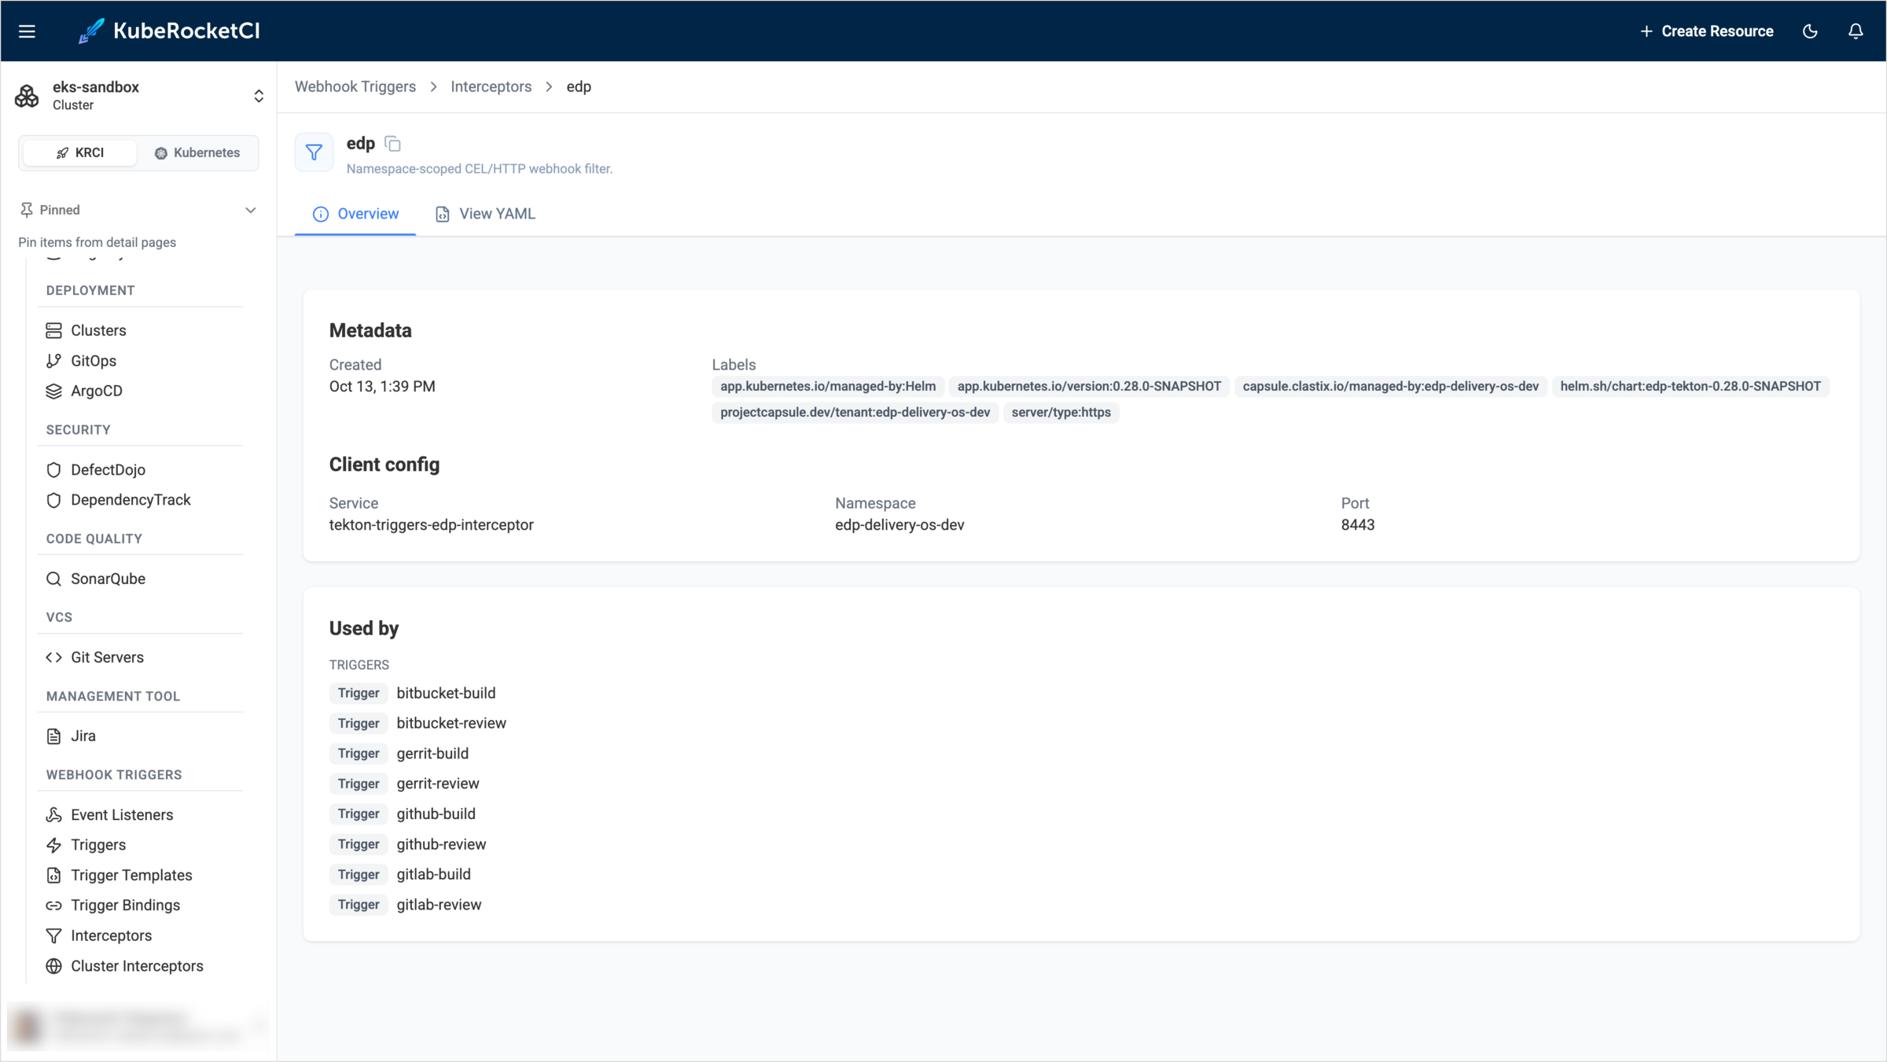Open the View YAML tab
The image size is (1887, 1062).
(x=485, y=214)
